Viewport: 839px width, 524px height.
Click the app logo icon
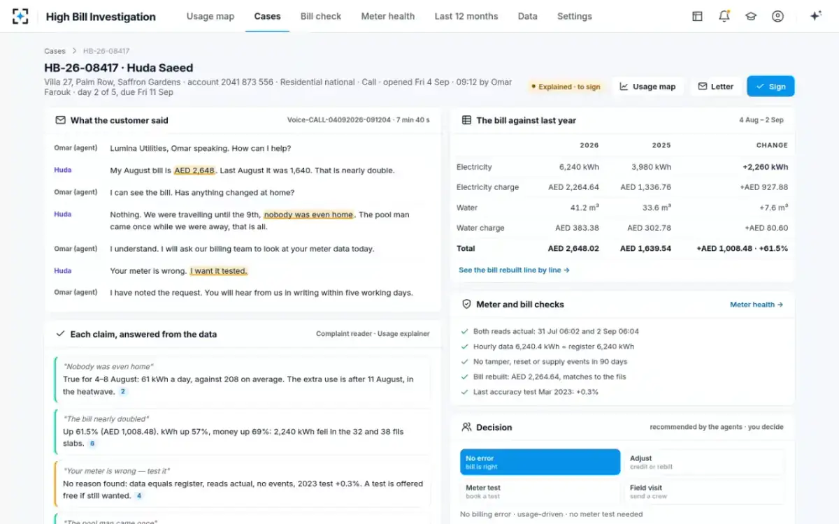click(21, 16)
